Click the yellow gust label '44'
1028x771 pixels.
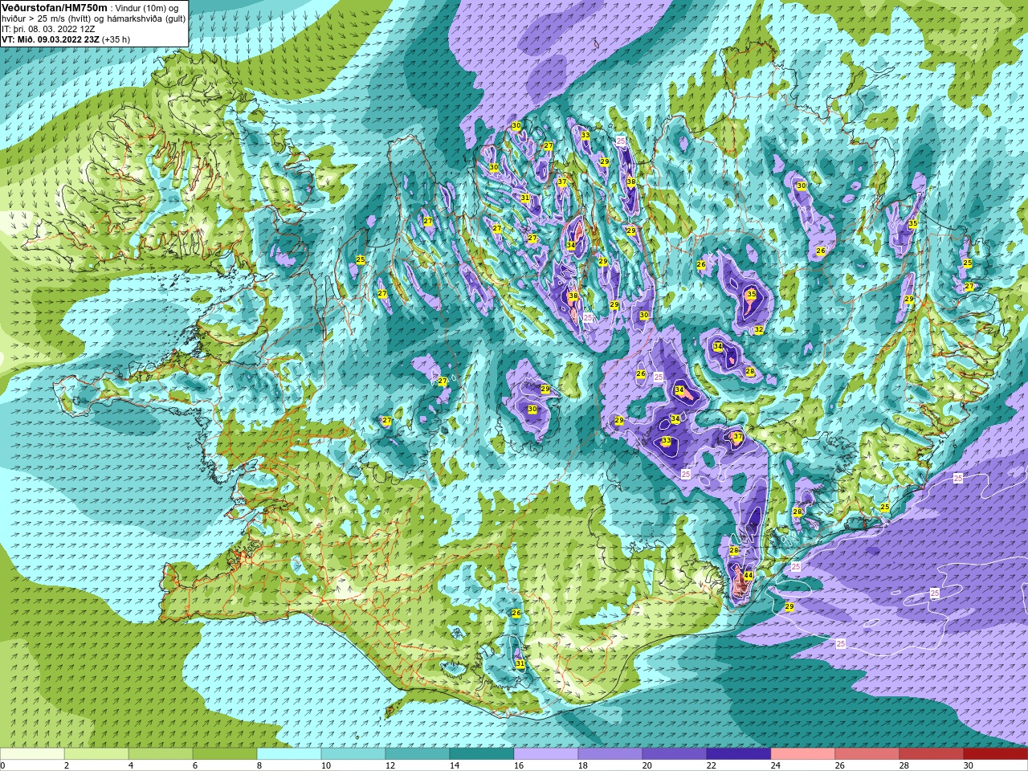tap(748, 576)
